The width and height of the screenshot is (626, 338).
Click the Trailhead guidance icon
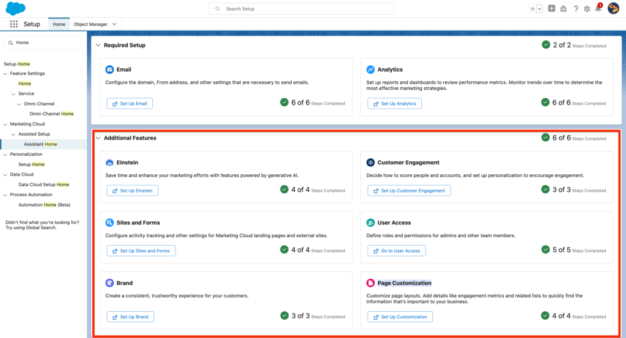pyautogui.click(x=563, y=9)
